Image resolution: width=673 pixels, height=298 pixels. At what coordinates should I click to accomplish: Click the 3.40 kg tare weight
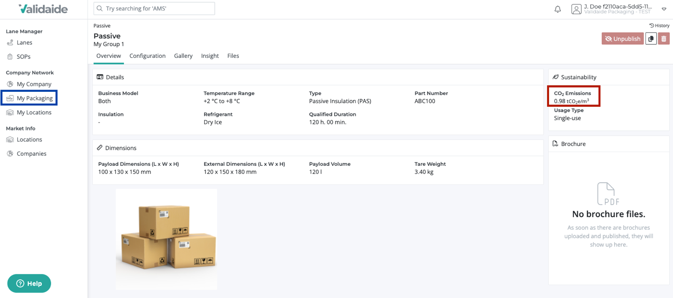click(x=424, y=172)
